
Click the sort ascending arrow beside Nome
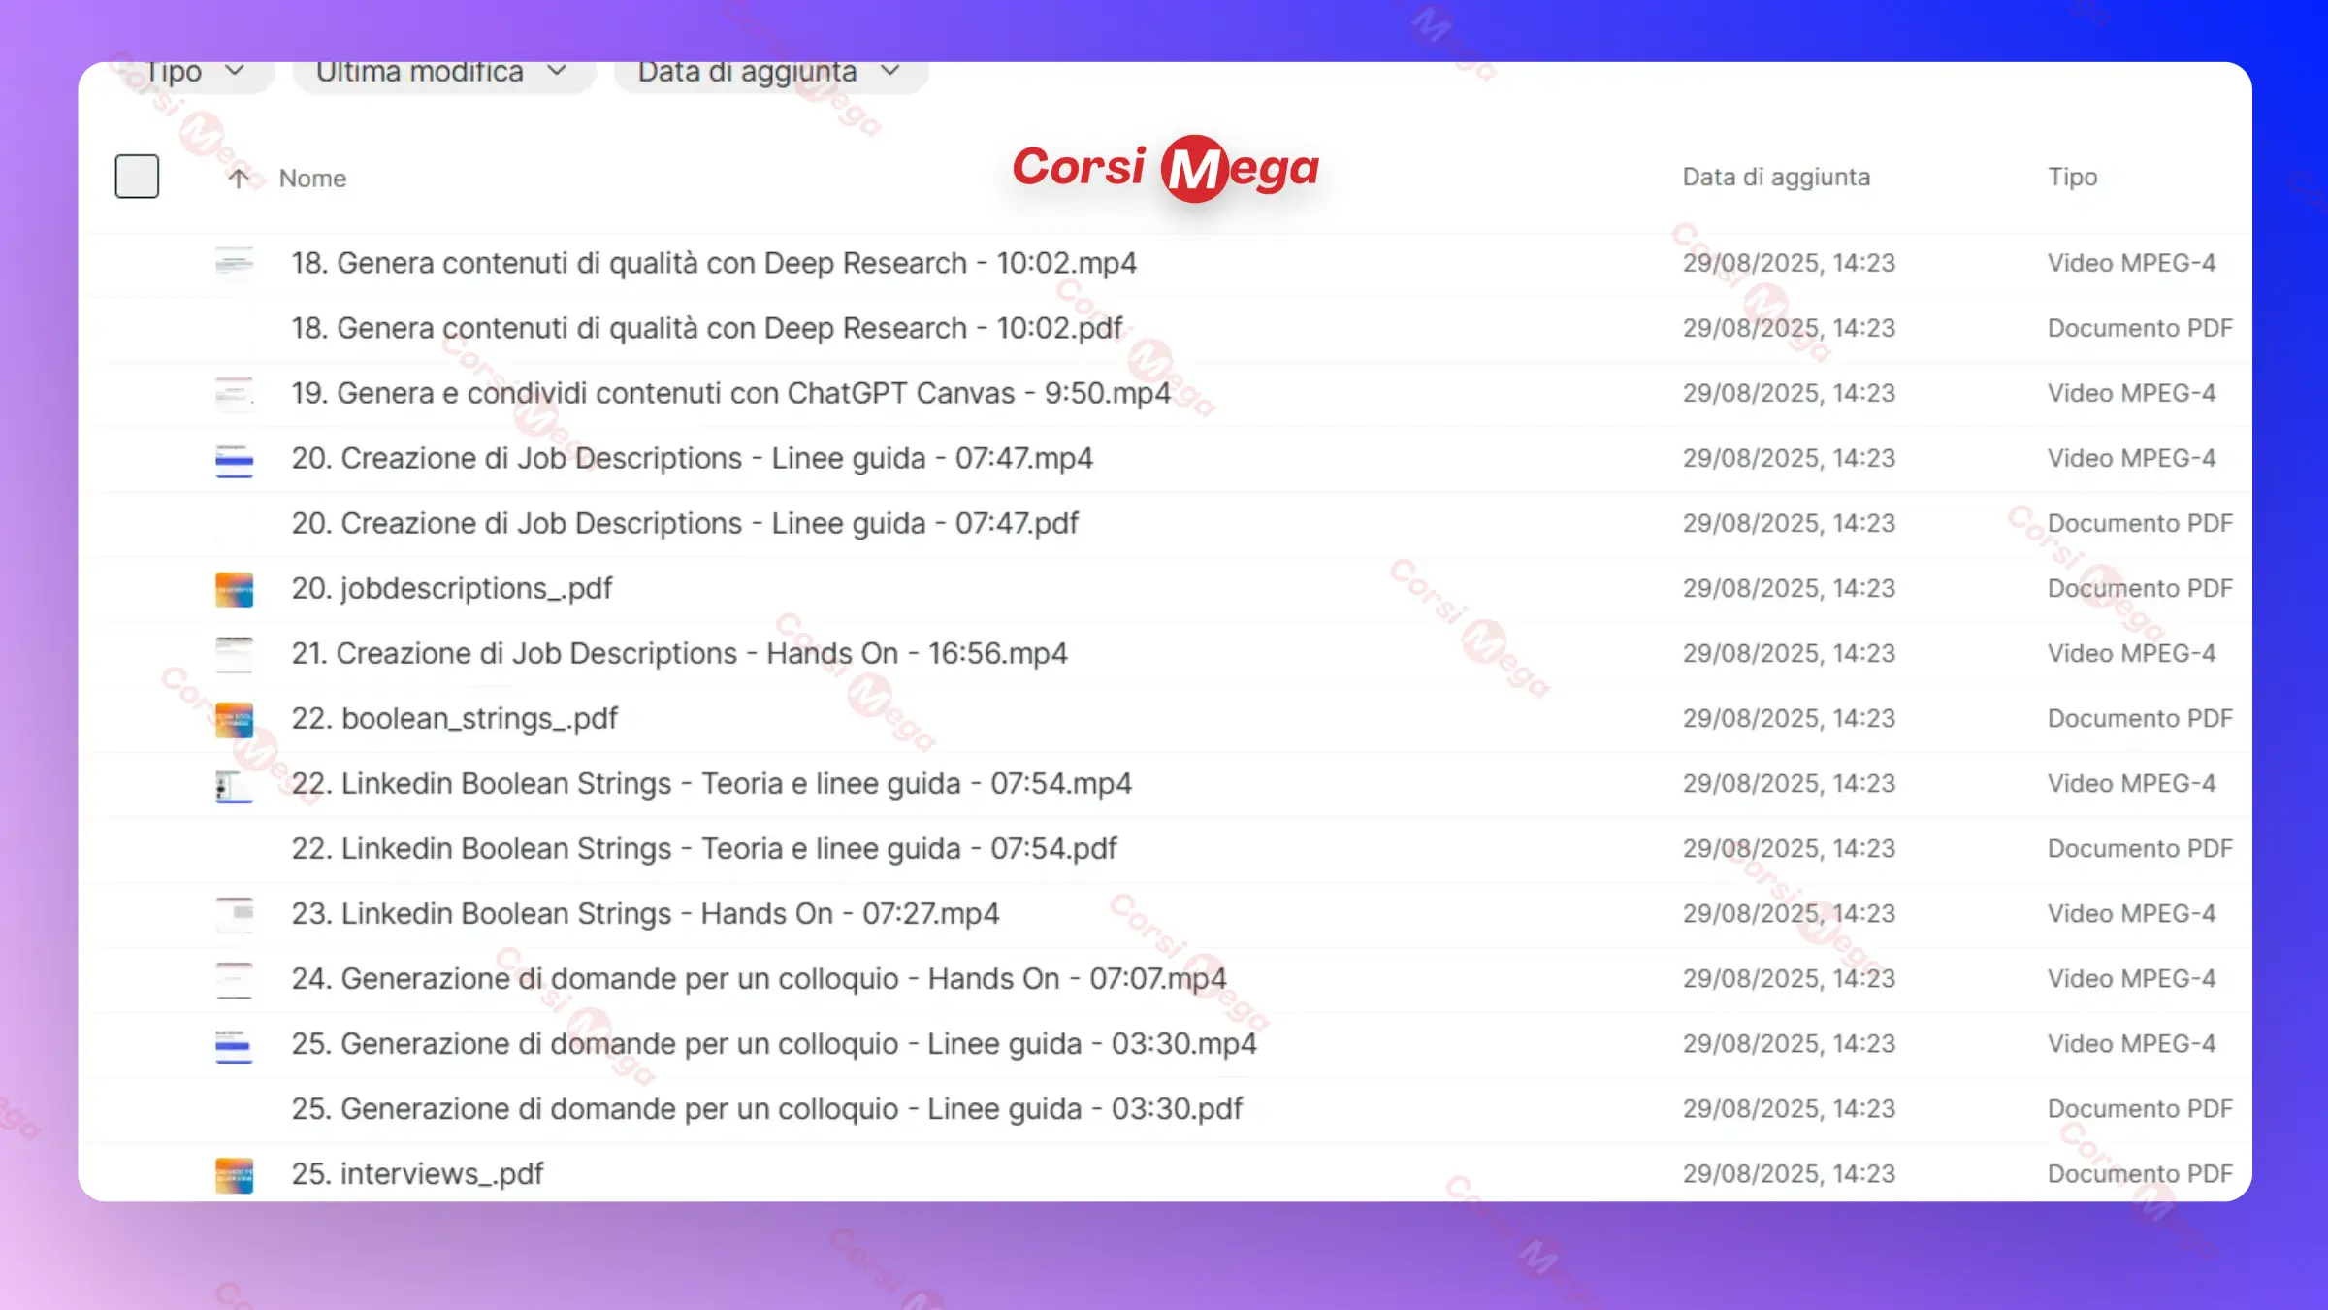238,179
